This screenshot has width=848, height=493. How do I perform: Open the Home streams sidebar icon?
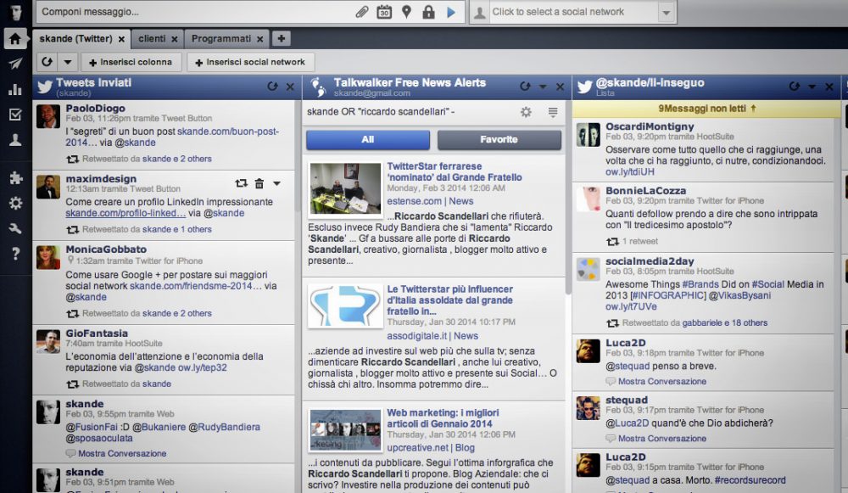pyautogui.click(x=15, y=39)
